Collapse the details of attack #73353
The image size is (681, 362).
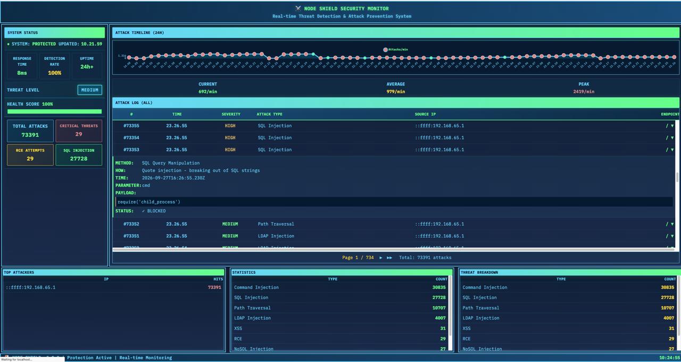coord(672,150)
